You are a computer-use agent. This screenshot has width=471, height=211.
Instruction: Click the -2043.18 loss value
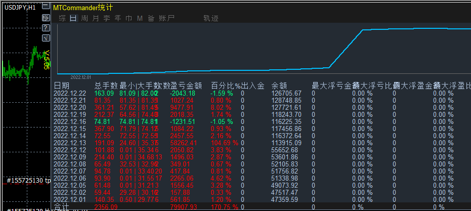pyautogui.click(x=182, y=94)
